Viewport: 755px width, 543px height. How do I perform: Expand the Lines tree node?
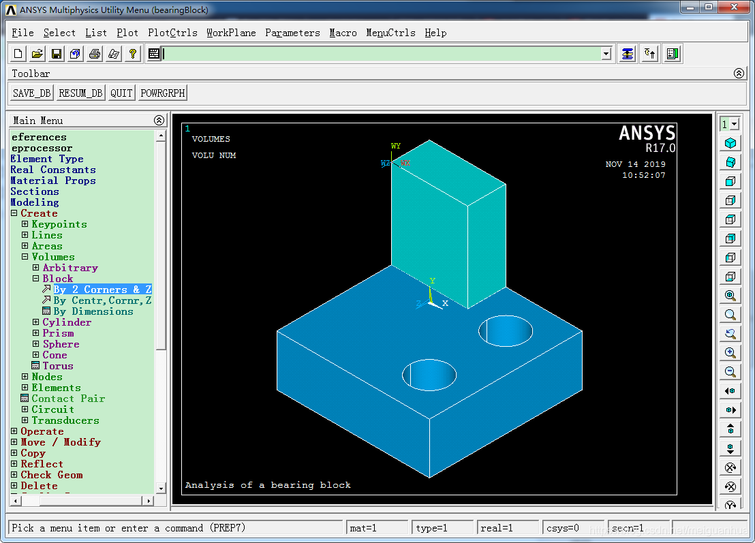[25, 235]
